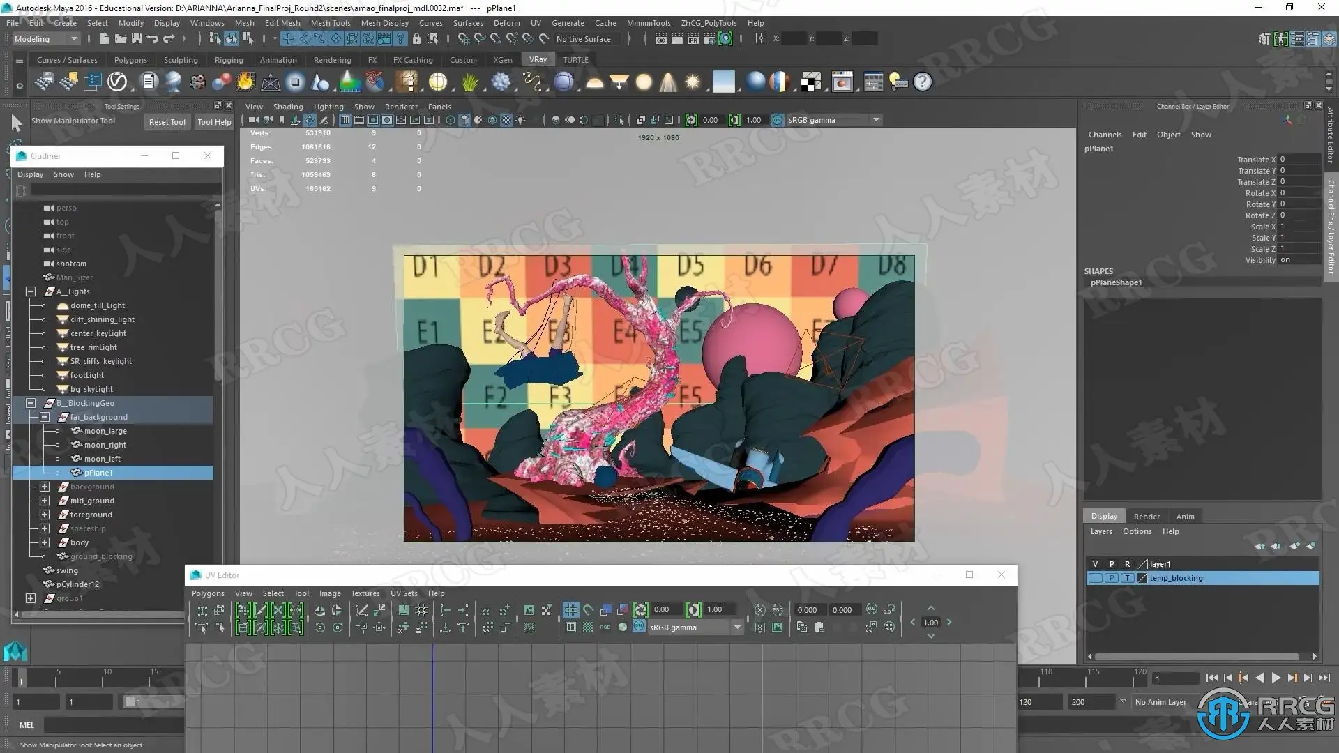Click the shelf question mark help icon
The image size is (1339, 753).
click(922, 82)
